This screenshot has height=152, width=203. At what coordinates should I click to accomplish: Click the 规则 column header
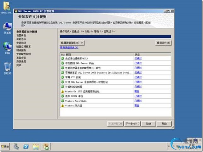point(99,54)
